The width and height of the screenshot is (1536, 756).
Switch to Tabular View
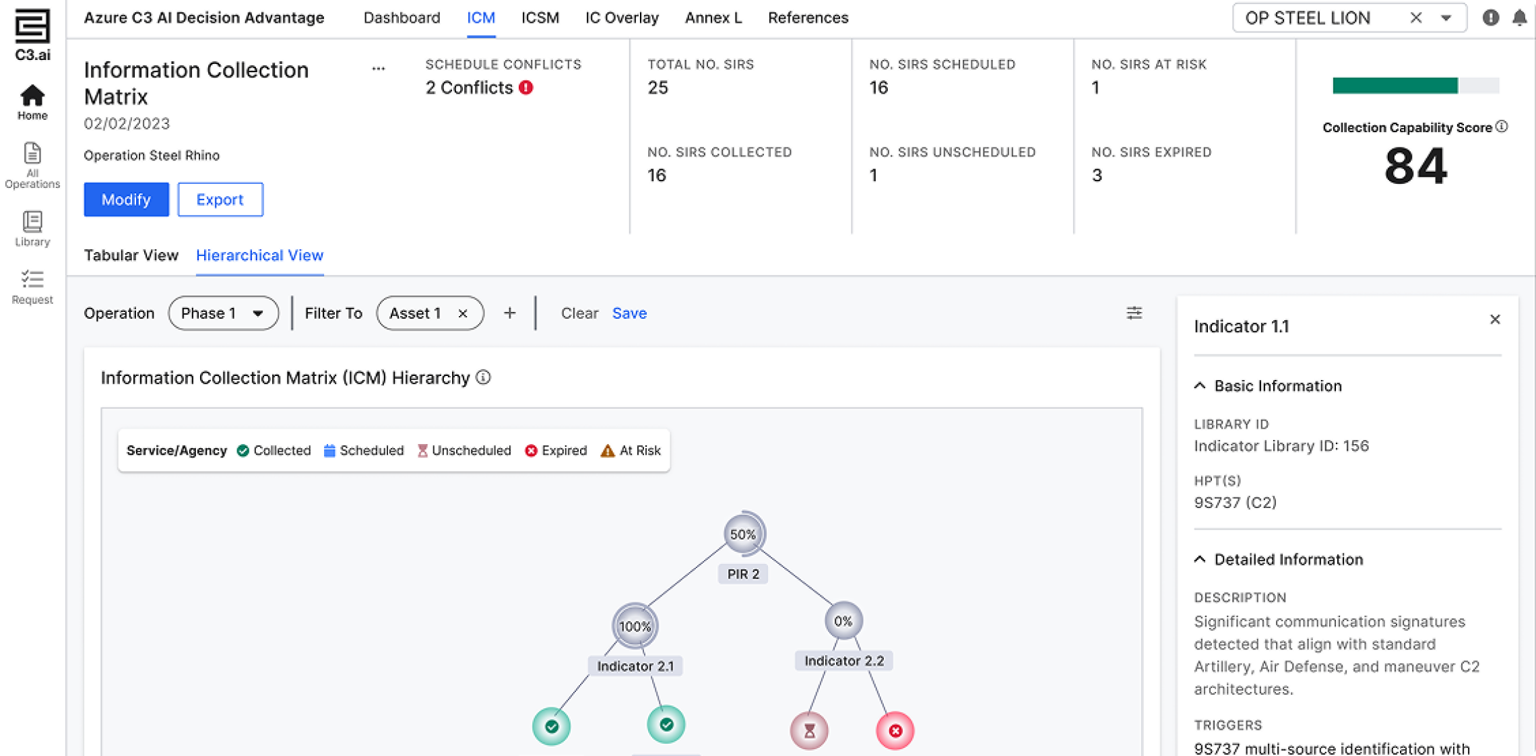[x=131, y=255]
